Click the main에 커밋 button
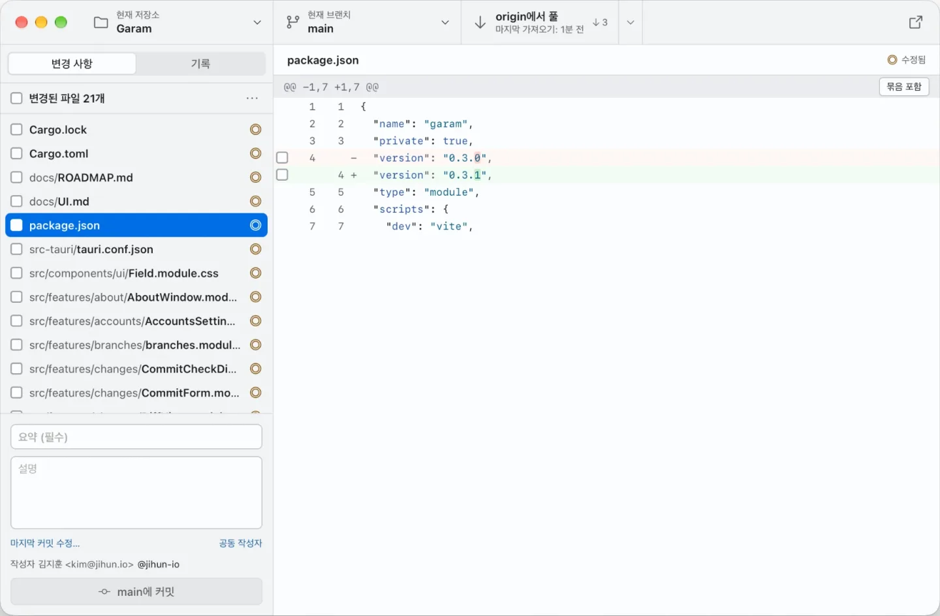 [136, 592]
